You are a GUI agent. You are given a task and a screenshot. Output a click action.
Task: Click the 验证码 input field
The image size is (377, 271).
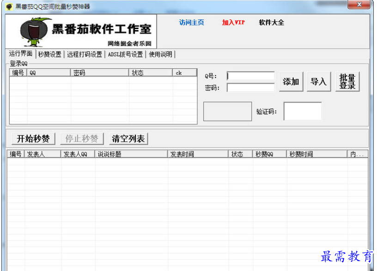303,111
